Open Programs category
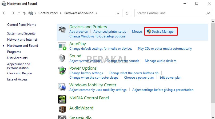The image size is (215, 119). 14,52
